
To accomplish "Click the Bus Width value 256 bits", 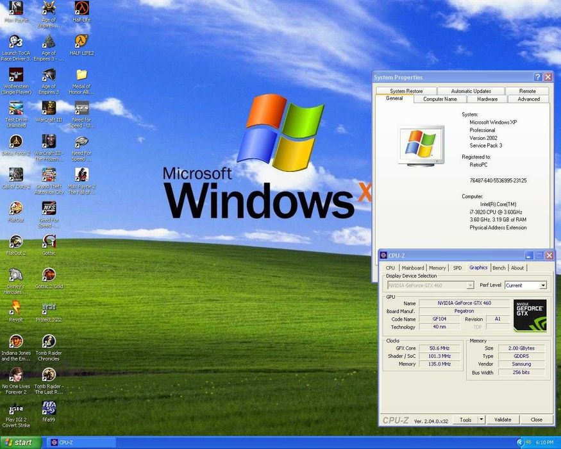I will coord(521,373).
